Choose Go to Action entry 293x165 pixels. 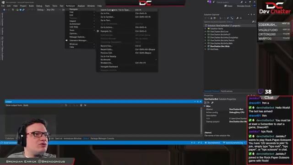click(x=127, y=27)
